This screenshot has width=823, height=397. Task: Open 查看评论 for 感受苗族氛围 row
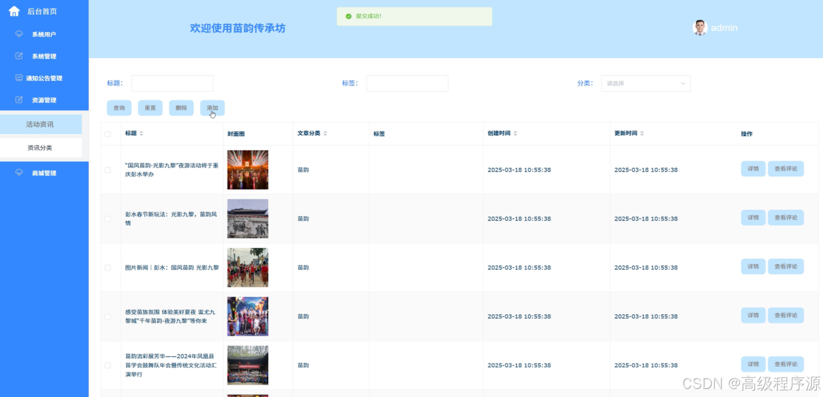786,315
